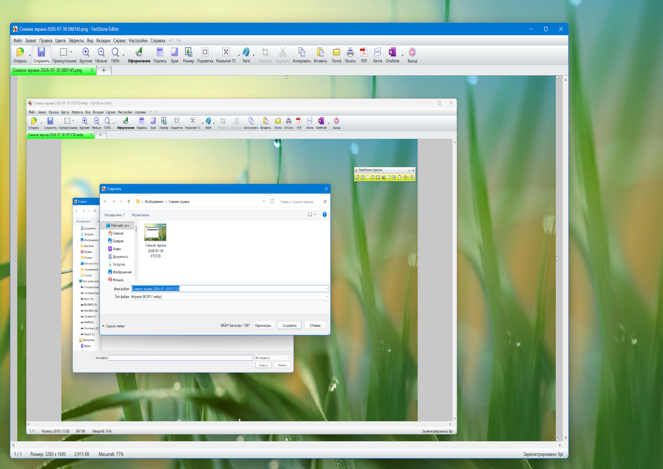
Task: Open the Захват menu
Action: click(31, 41)
